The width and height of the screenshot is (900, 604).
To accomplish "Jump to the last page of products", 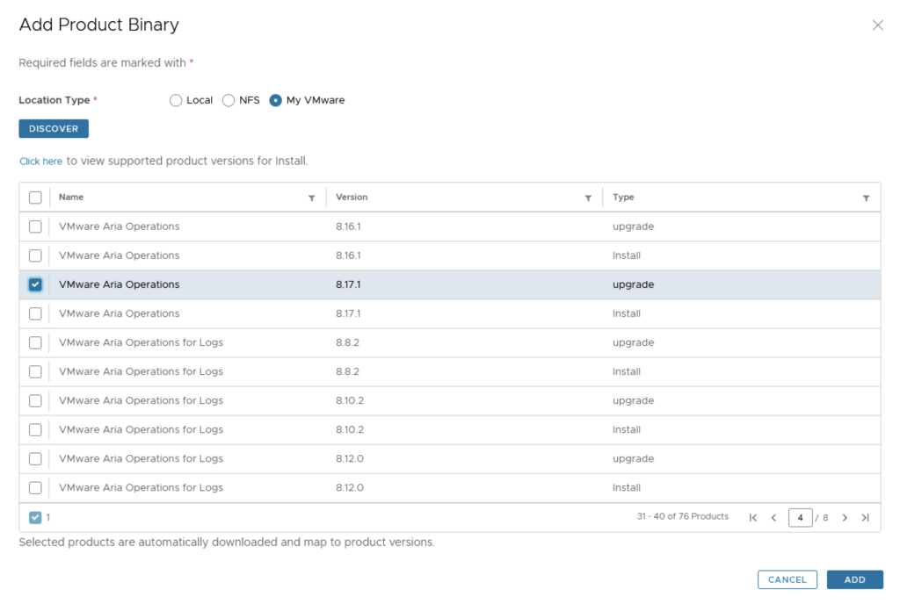I will click(x=865, y=518).
